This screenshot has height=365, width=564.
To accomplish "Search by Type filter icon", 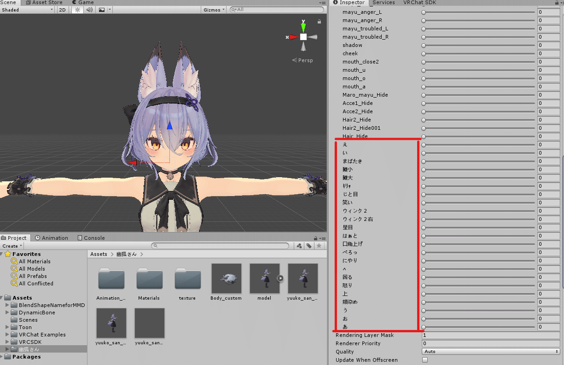I will (299, 246).
